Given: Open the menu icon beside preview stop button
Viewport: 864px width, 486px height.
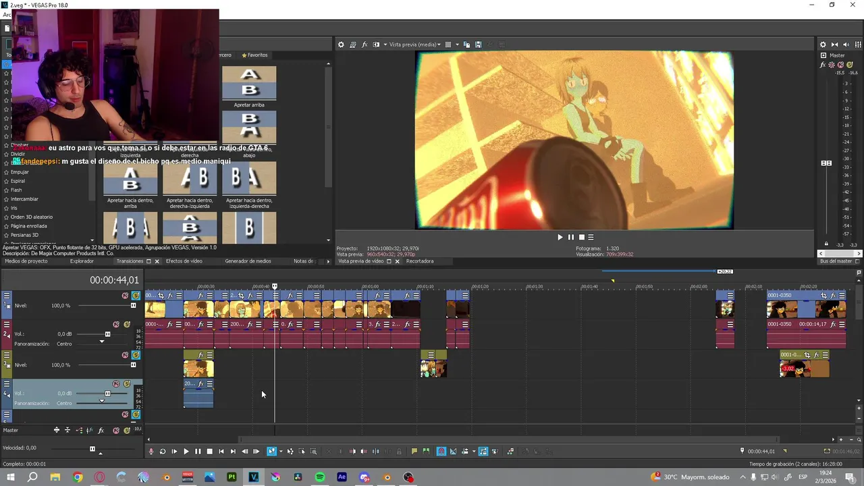Looking at the screenshot, I should click(x=591, y=237).
